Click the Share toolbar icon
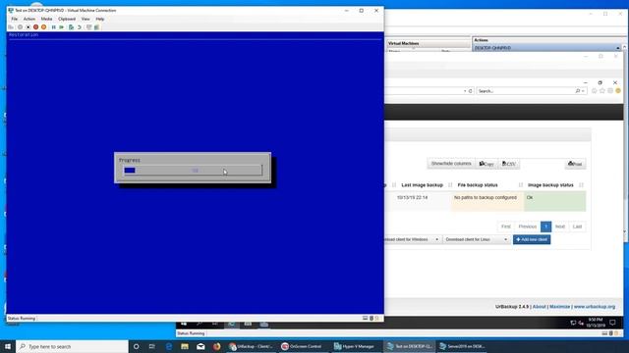 coord(96,27)
